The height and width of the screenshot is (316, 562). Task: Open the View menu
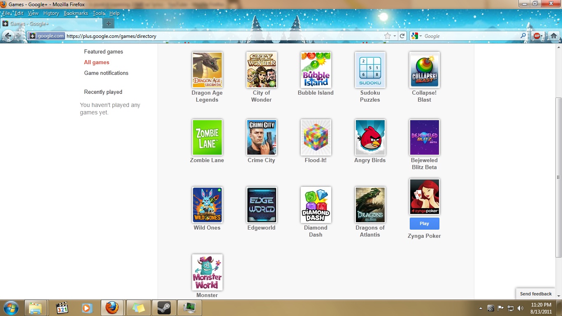click(33, 13)
